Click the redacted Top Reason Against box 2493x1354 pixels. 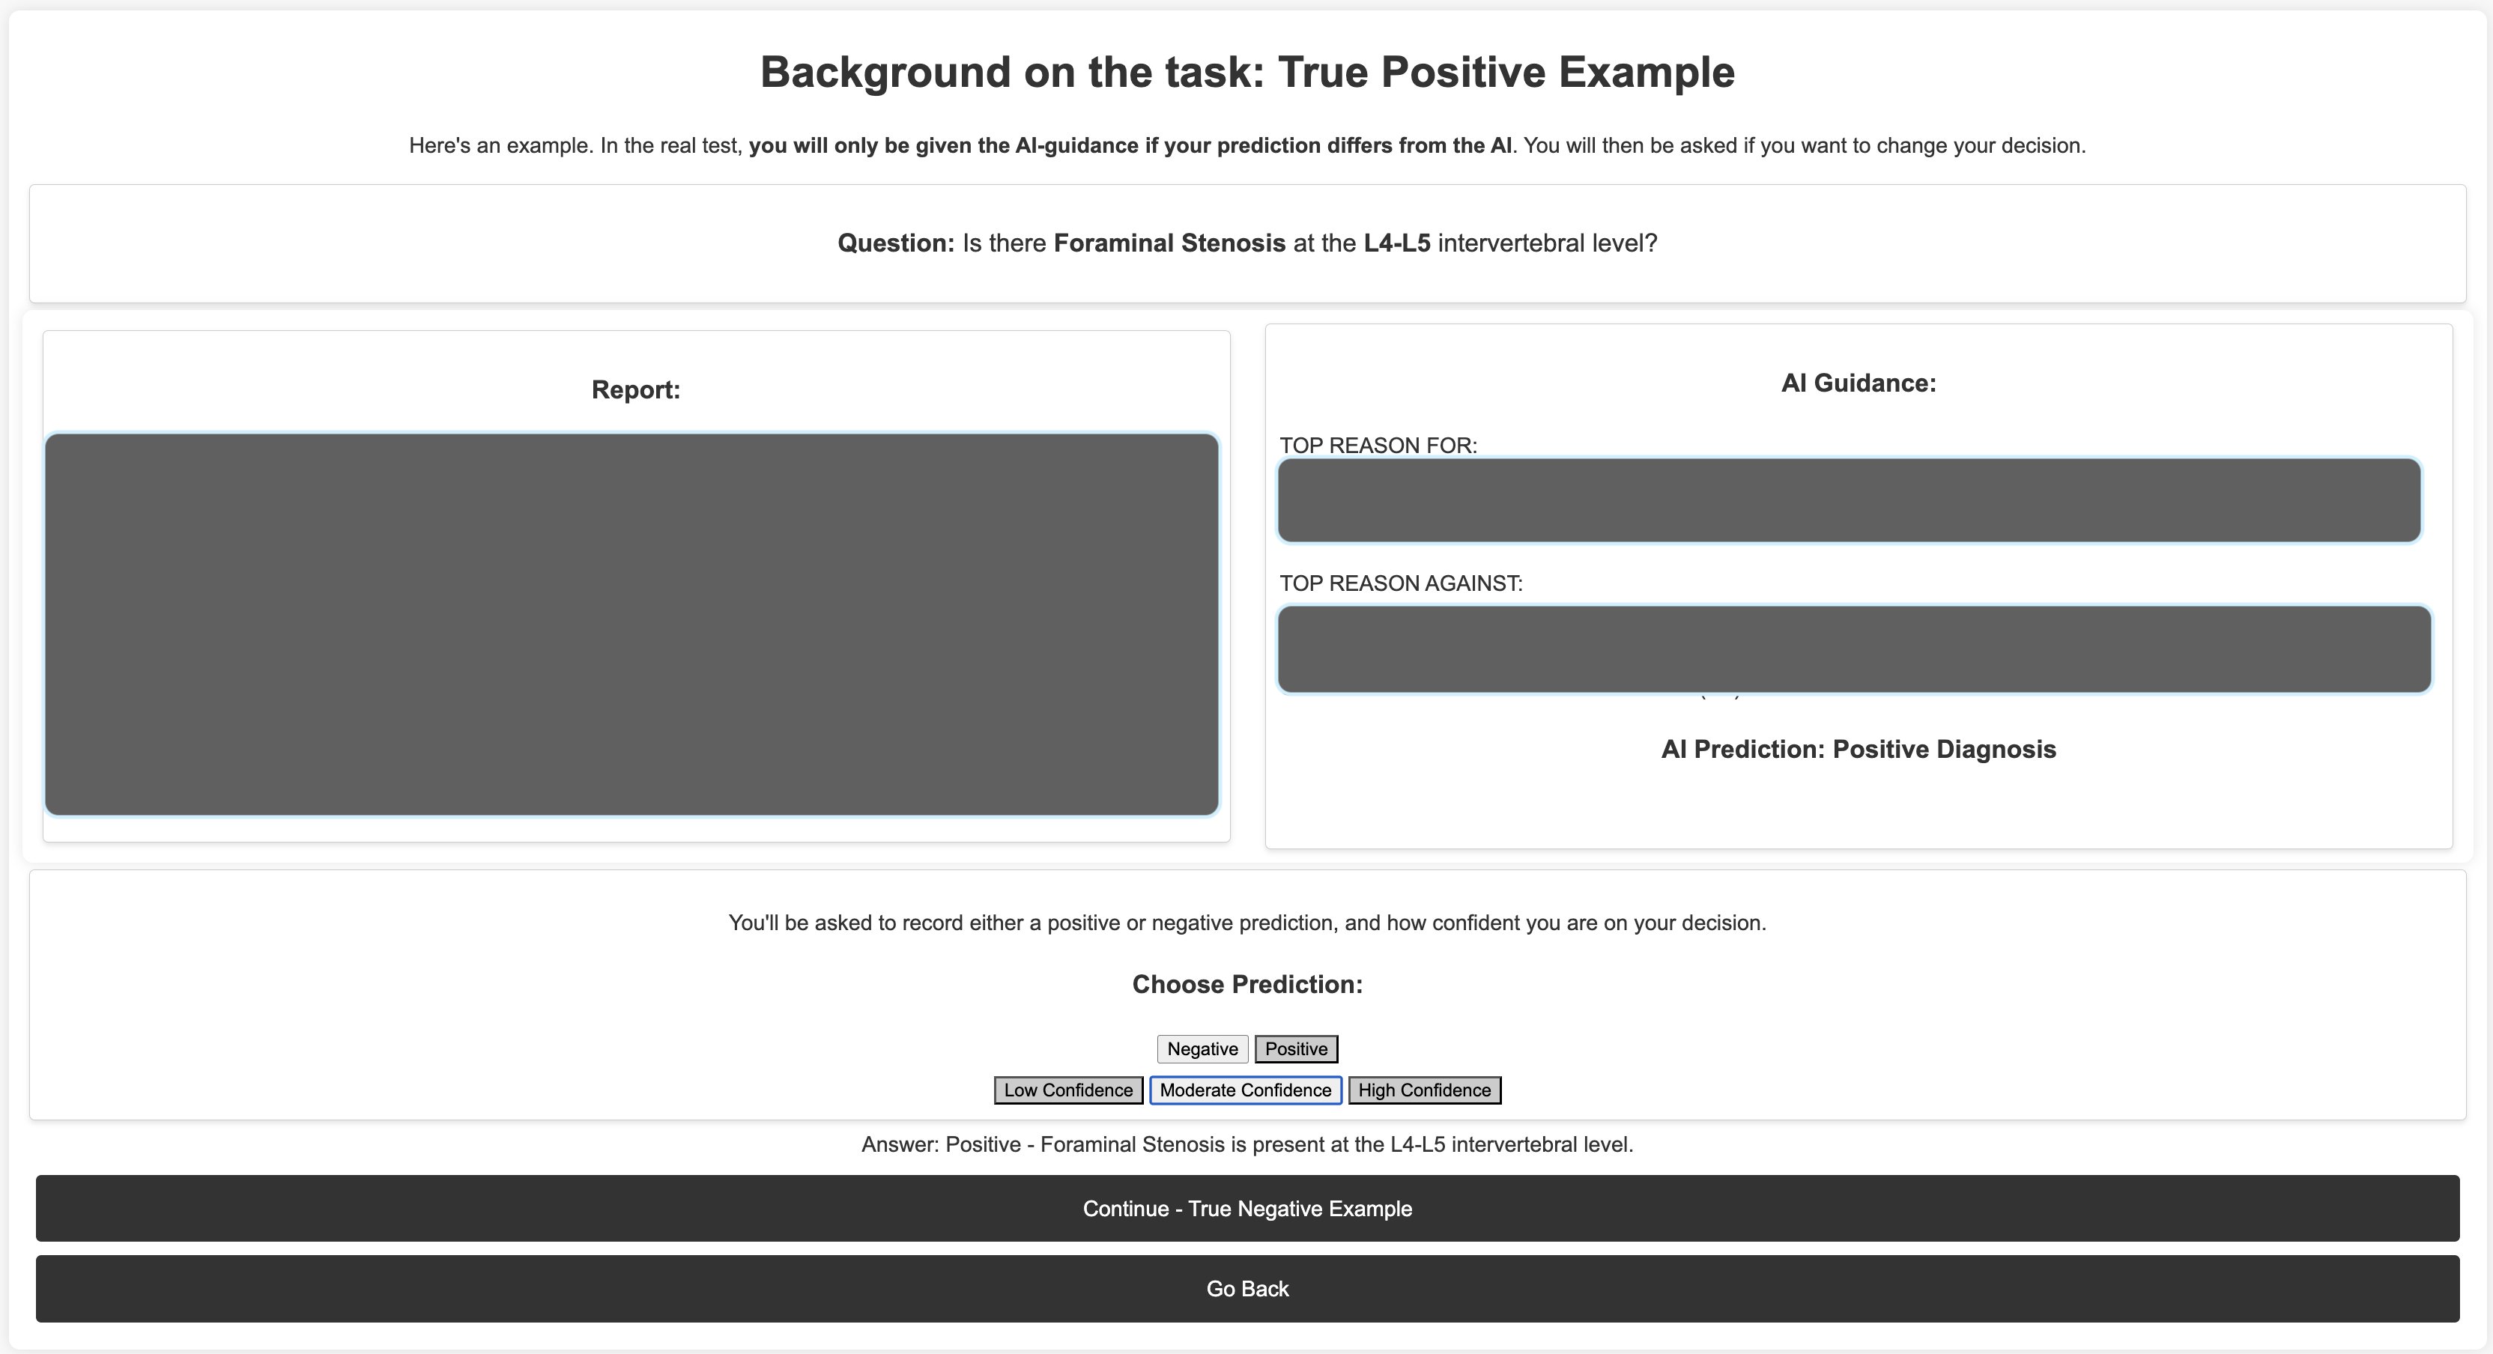coord(1853,649)
